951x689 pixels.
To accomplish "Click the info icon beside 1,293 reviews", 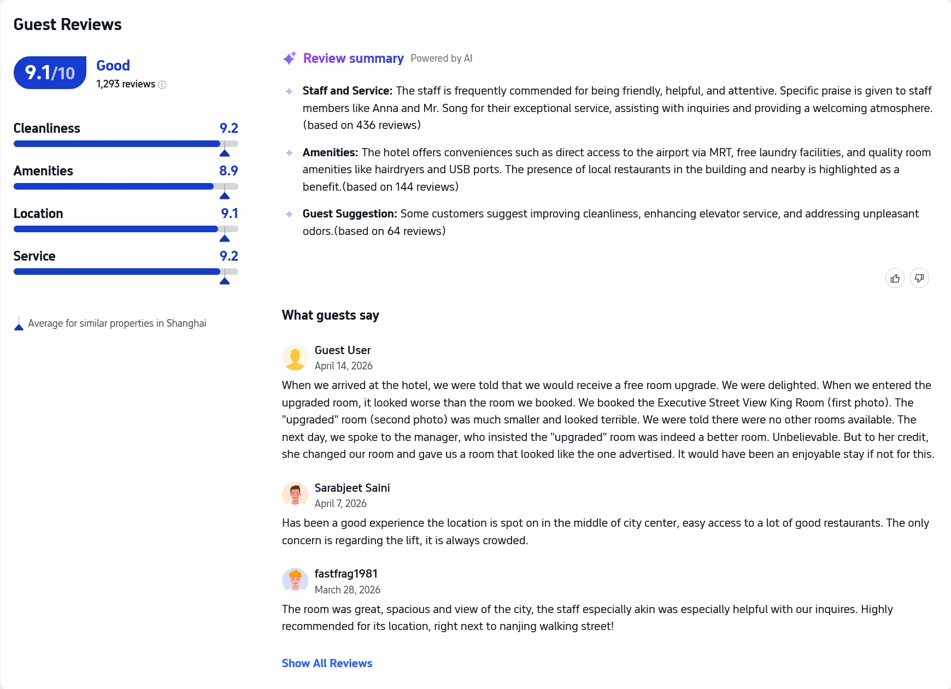I will [162, 85].
